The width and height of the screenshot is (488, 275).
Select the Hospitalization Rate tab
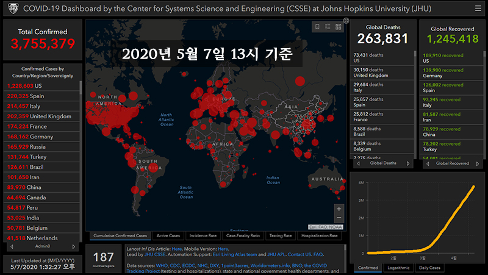click(x=319, y=236)
